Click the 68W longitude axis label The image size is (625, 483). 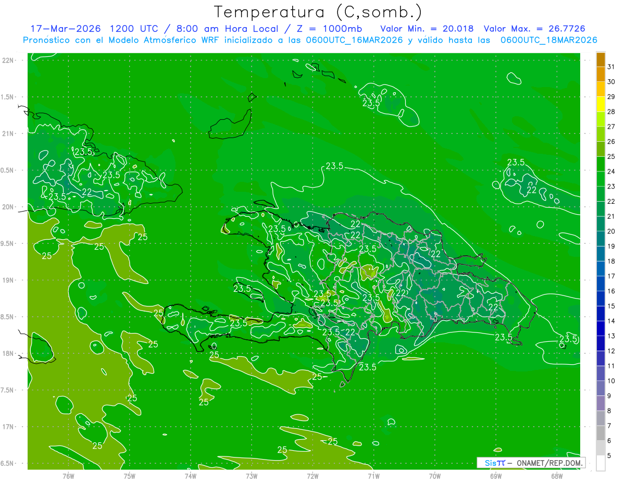coord(557,476)
